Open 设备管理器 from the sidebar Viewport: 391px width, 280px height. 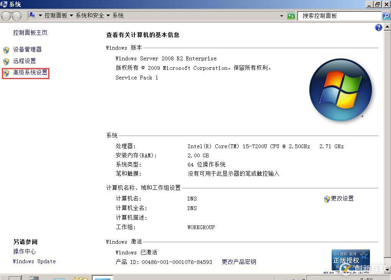point(28,50)
